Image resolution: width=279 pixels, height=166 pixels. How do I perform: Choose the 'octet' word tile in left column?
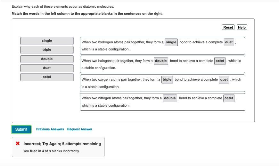pos(47,77)
